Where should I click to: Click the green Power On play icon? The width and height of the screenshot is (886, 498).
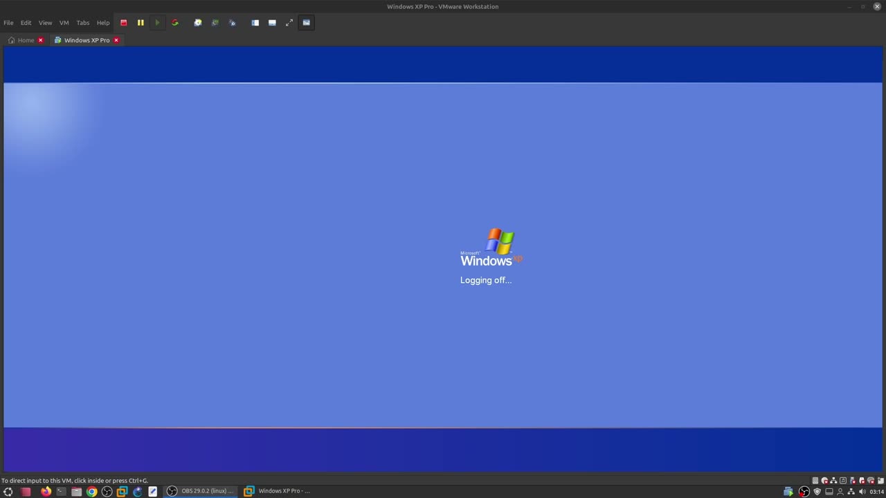tap(157, 23)
